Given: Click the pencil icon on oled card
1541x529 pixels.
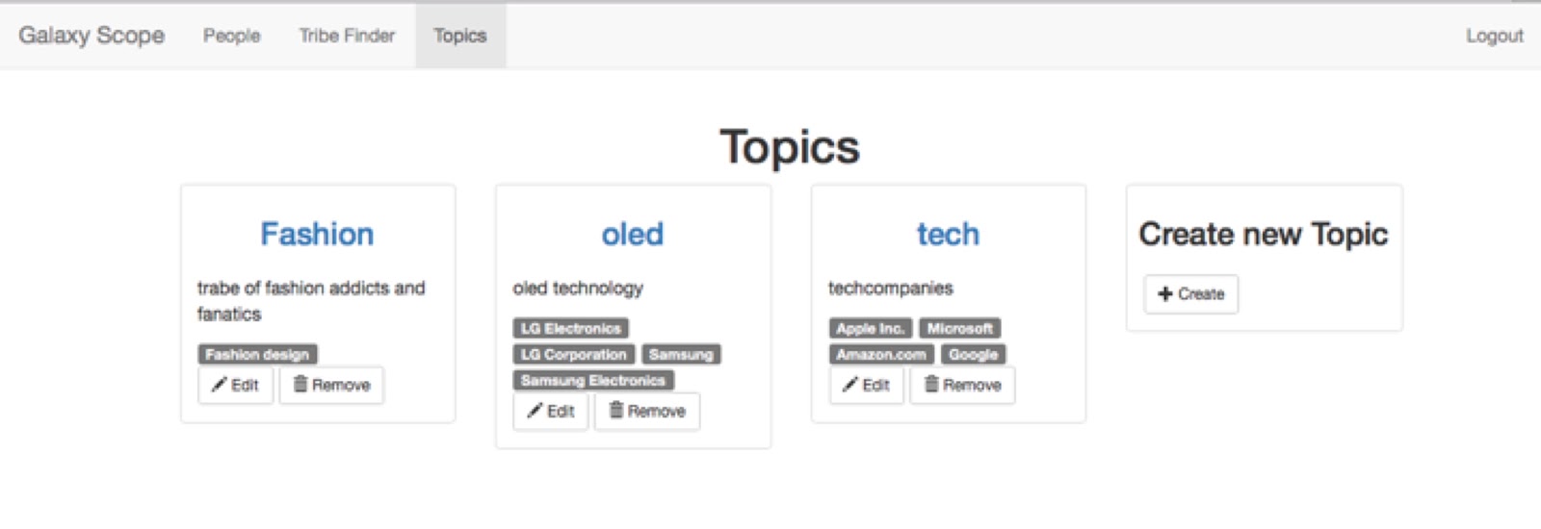Looking at the screenshot, I should click(535, 411).
